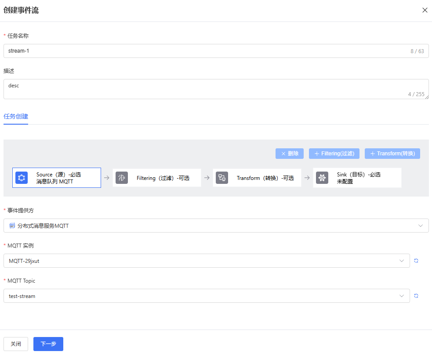
Task: Click the 描述 label
Action: 9,71
